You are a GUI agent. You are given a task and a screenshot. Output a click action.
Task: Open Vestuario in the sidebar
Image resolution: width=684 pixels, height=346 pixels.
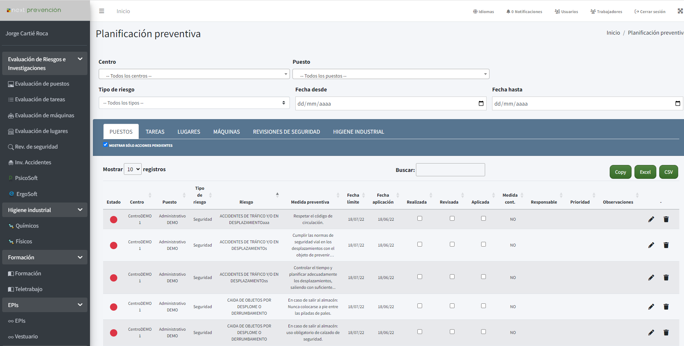[x=23, y=337]
